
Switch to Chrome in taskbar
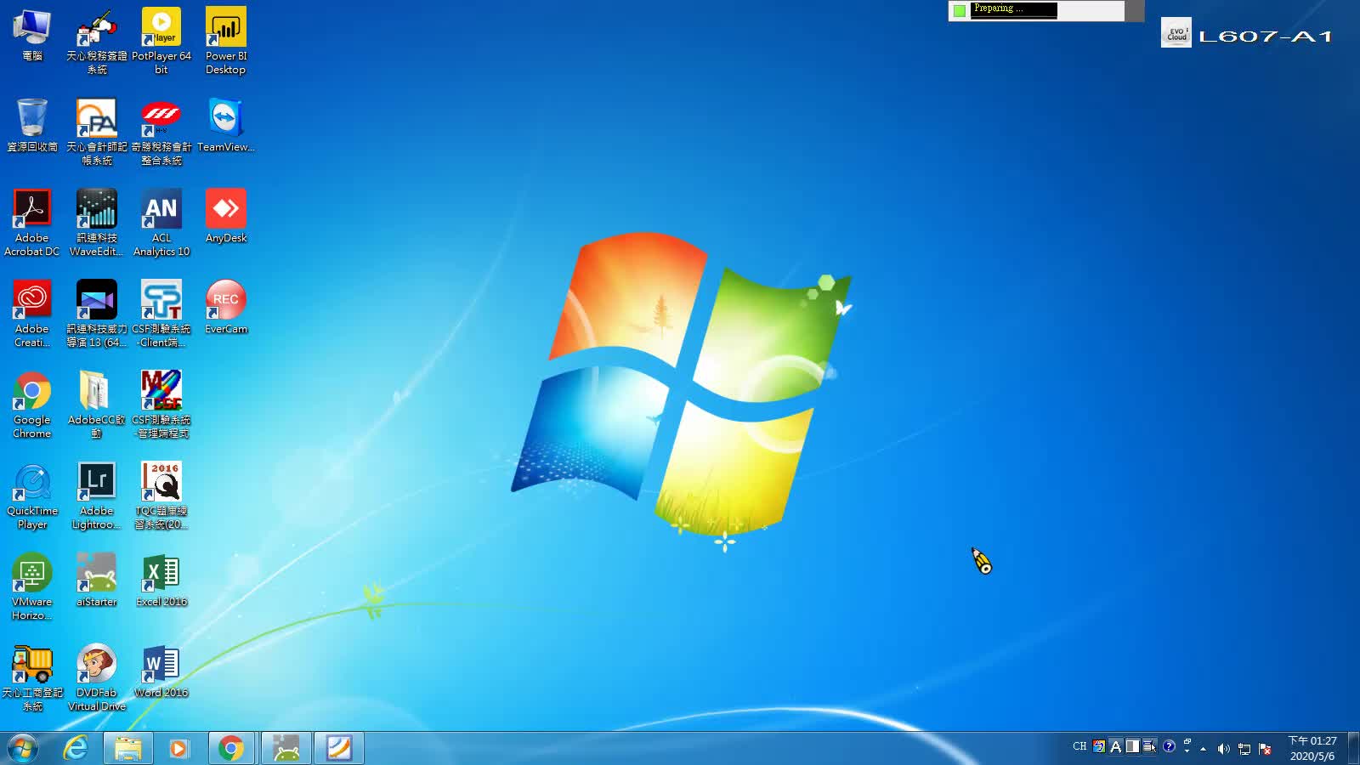point(231,748)
